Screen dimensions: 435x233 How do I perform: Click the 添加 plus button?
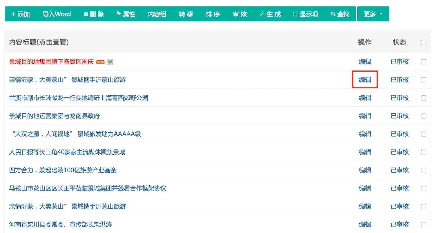coord(20,14)
